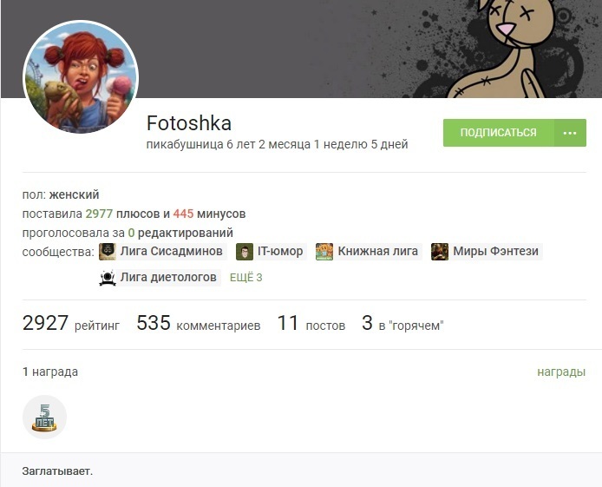The height and width of the screenshot is (487, 602).
Task: Open the three-dots menu beside Подписаться
Action: tap(570, 133)
